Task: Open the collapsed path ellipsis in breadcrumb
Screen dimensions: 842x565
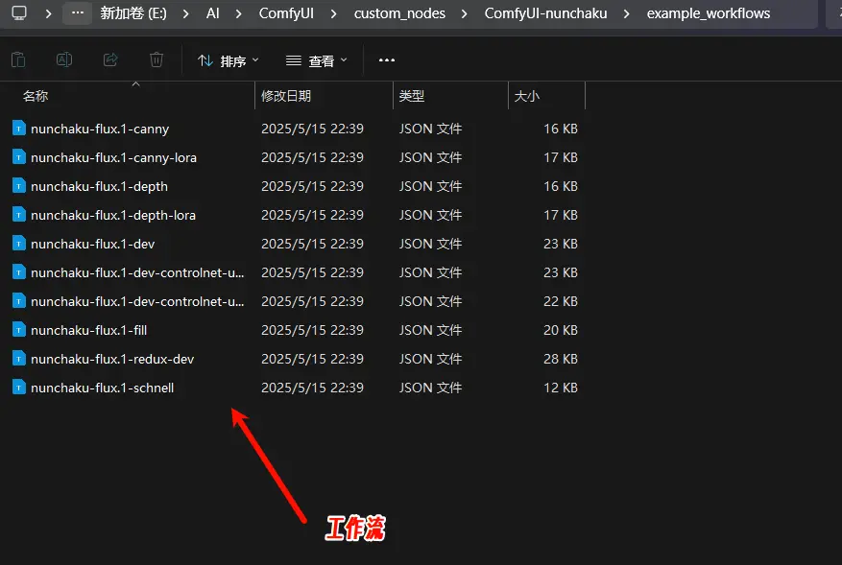Action: pyautogui.click(x=78, y=12)
